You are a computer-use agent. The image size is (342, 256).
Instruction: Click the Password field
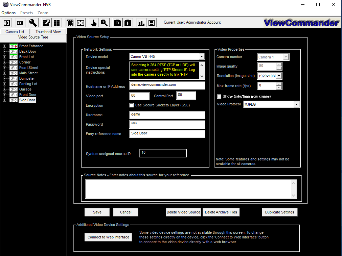167,125
